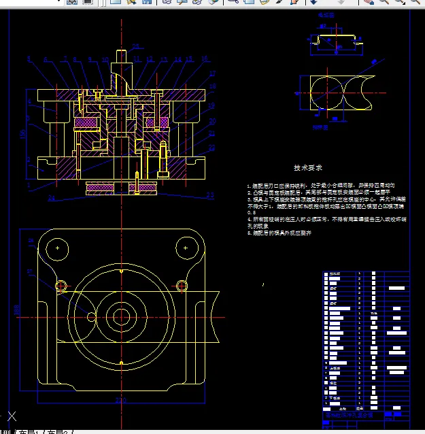Image resolution: width=425 pixels, height=434 pixels.
Task: Select part balloon number 17
Action: click(x=212, y=73)
